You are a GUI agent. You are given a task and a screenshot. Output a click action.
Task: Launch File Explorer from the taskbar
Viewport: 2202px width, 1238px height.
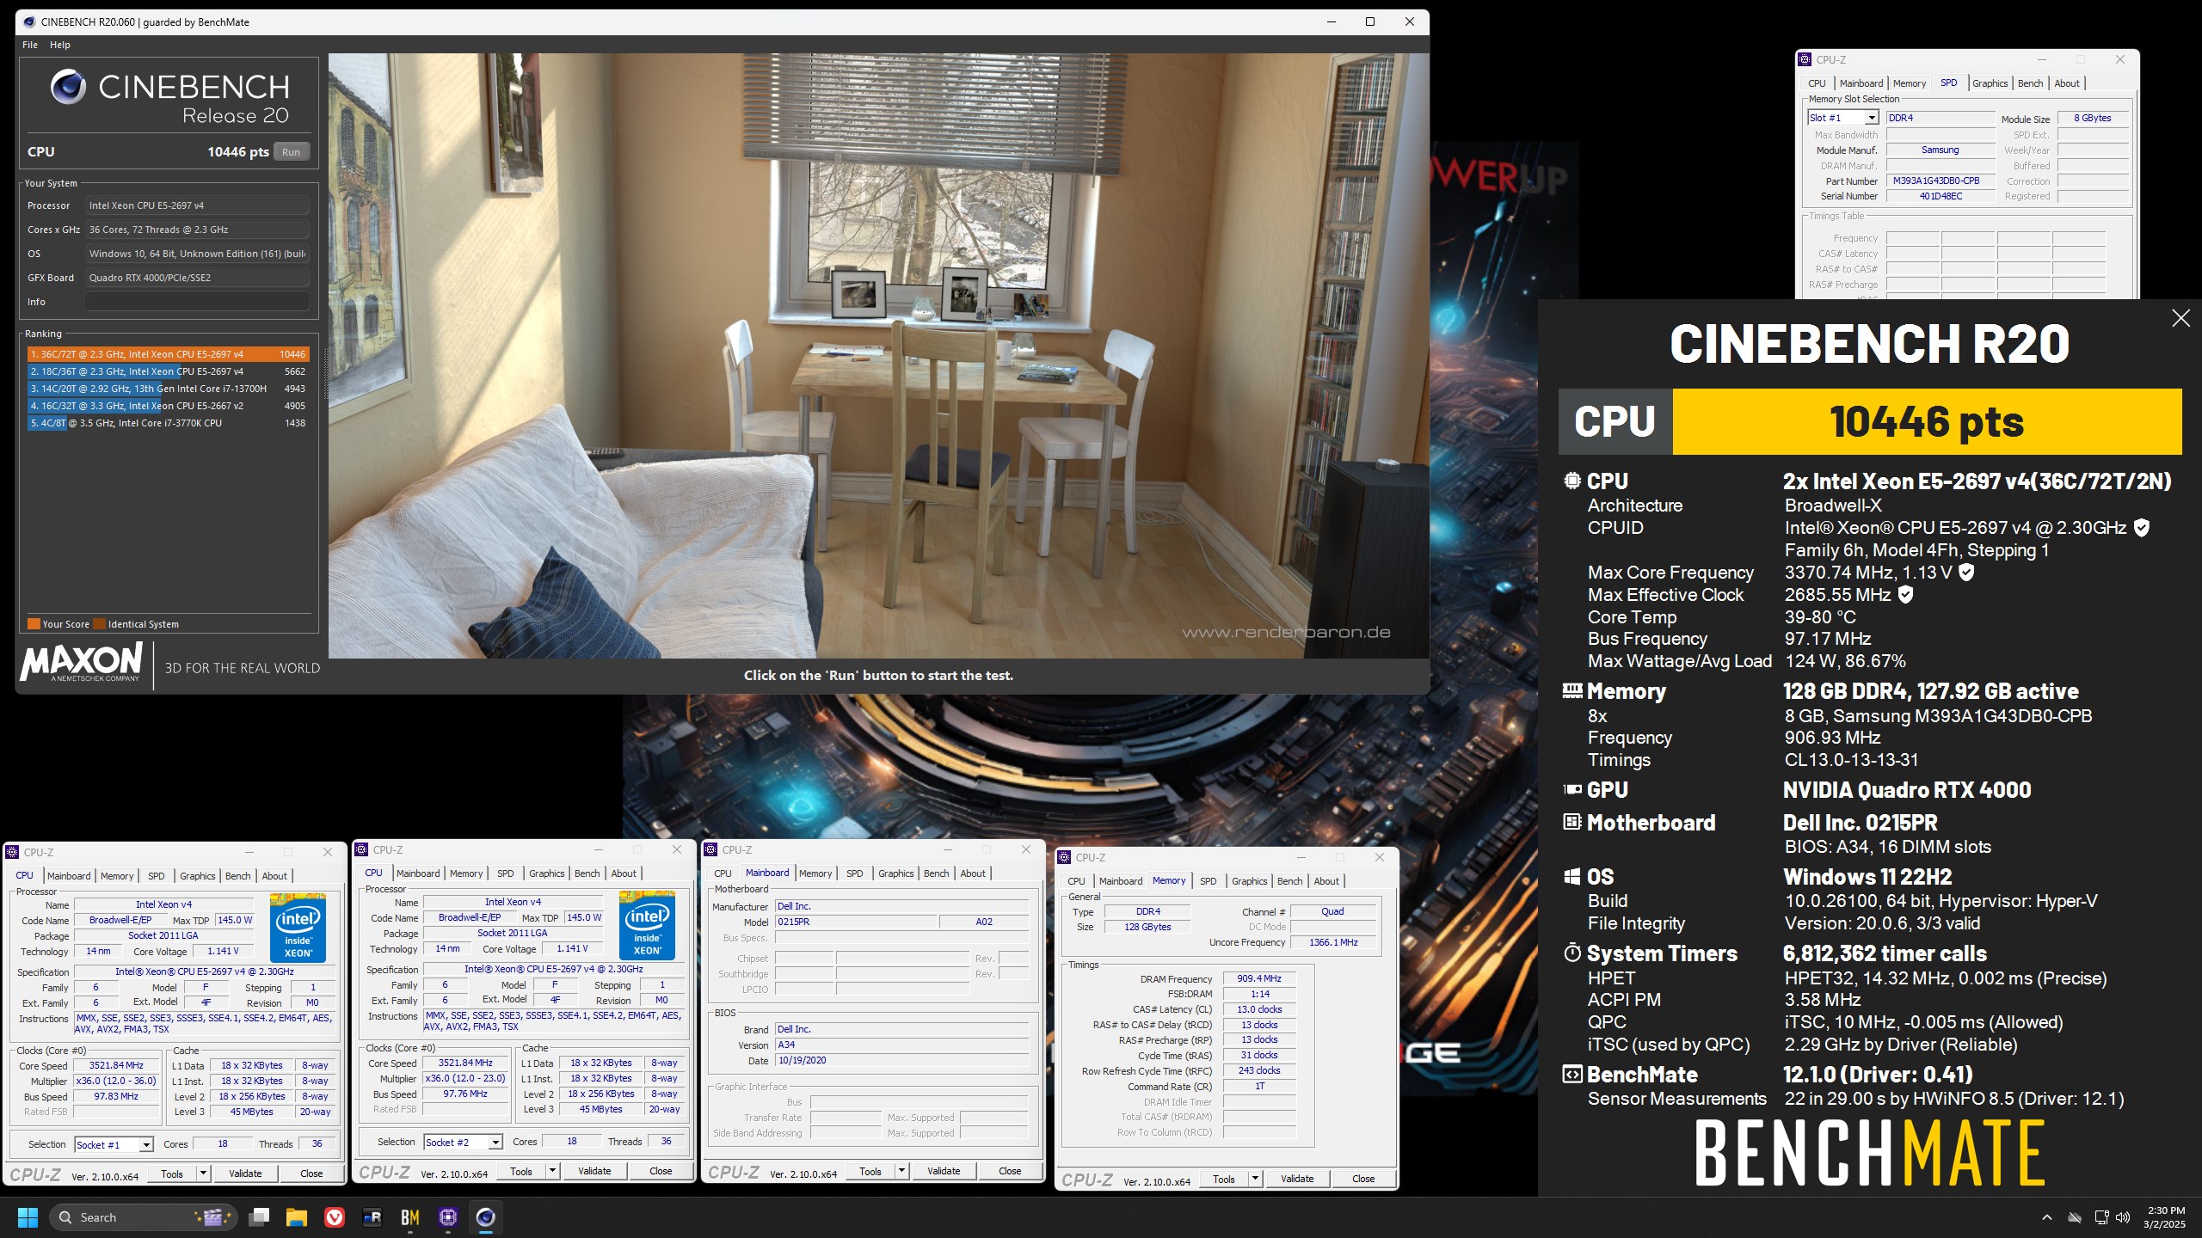coord(297,1217)
